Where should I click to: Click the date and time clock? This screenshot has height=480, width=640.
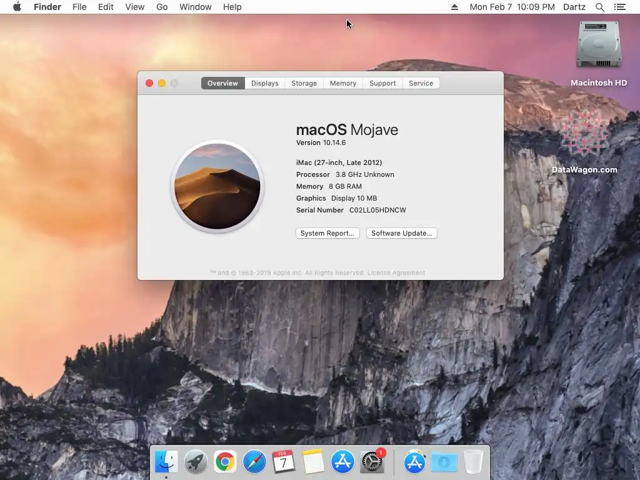pos(512,7)
